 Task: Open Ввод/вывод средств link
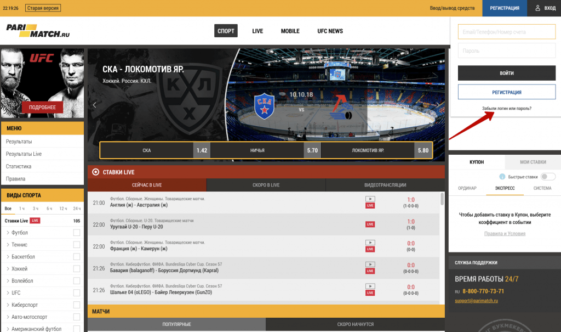pos(452,8)
